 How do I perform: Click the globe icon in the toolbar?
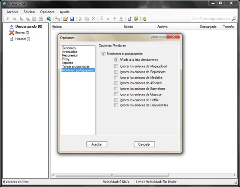(49, 19)
